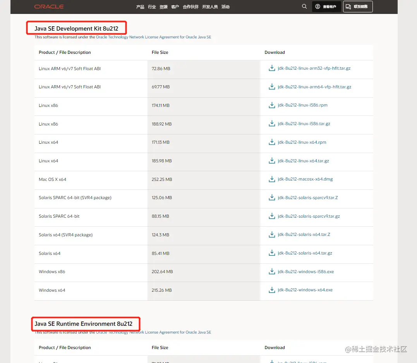417x363 pixels.
Task: Click JDK table's Download header
Action: [275, 52]
